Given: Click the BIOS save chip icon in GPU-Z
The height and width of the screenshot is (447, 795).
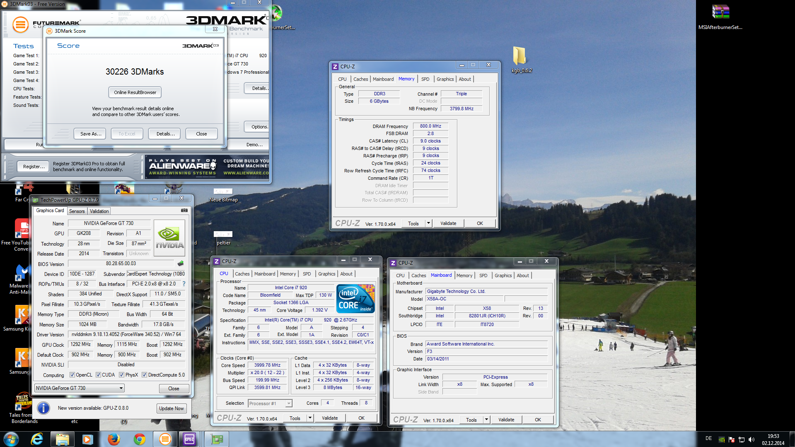Looking at the screenshot, I should click(x=181, y=263).
